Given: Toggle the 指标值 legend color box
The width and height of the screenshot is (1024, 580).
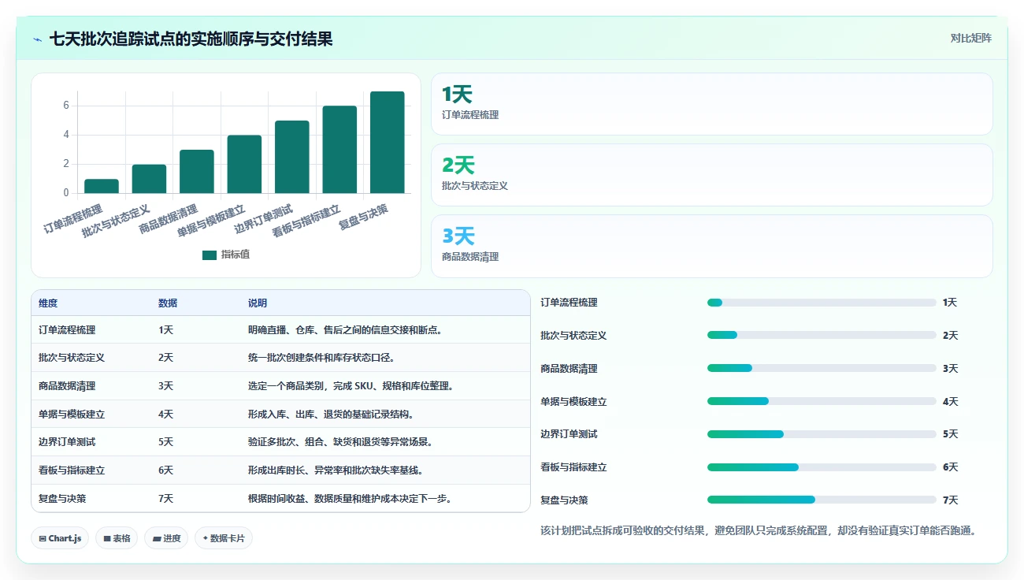Looking at the screenshot, I should tap(210, 255).
